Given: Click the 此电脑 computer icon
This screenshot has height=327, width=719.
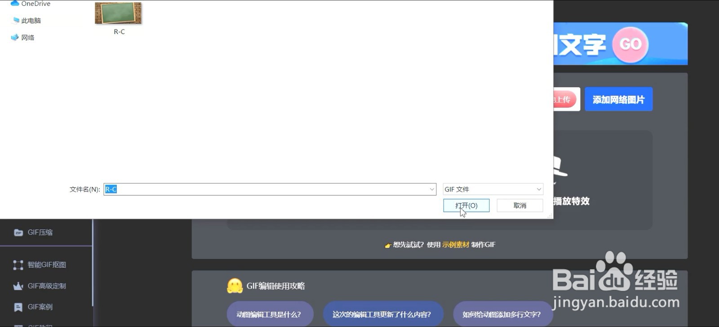Looking at the screenshot, I should (16, 20).
